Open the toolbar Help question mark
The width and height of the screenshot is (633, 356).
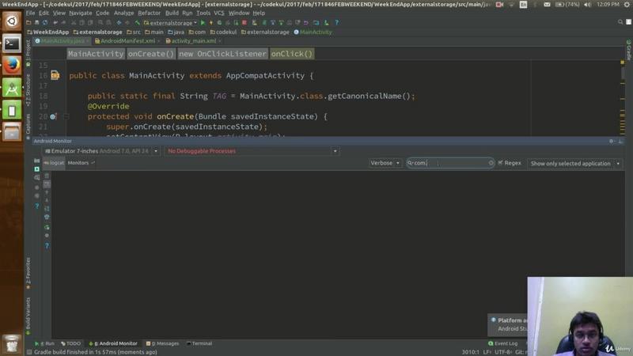coord(337,23)
